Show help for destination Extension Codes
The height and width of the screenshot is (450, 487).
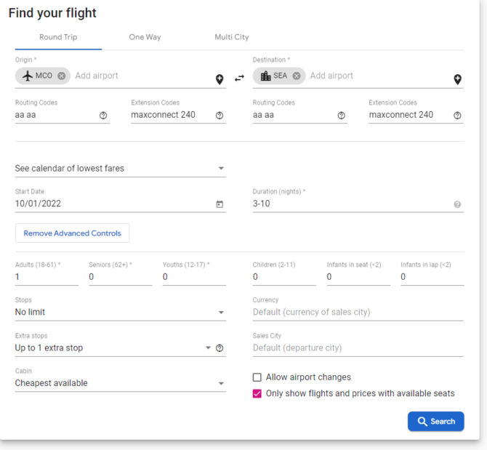[457, 116]
